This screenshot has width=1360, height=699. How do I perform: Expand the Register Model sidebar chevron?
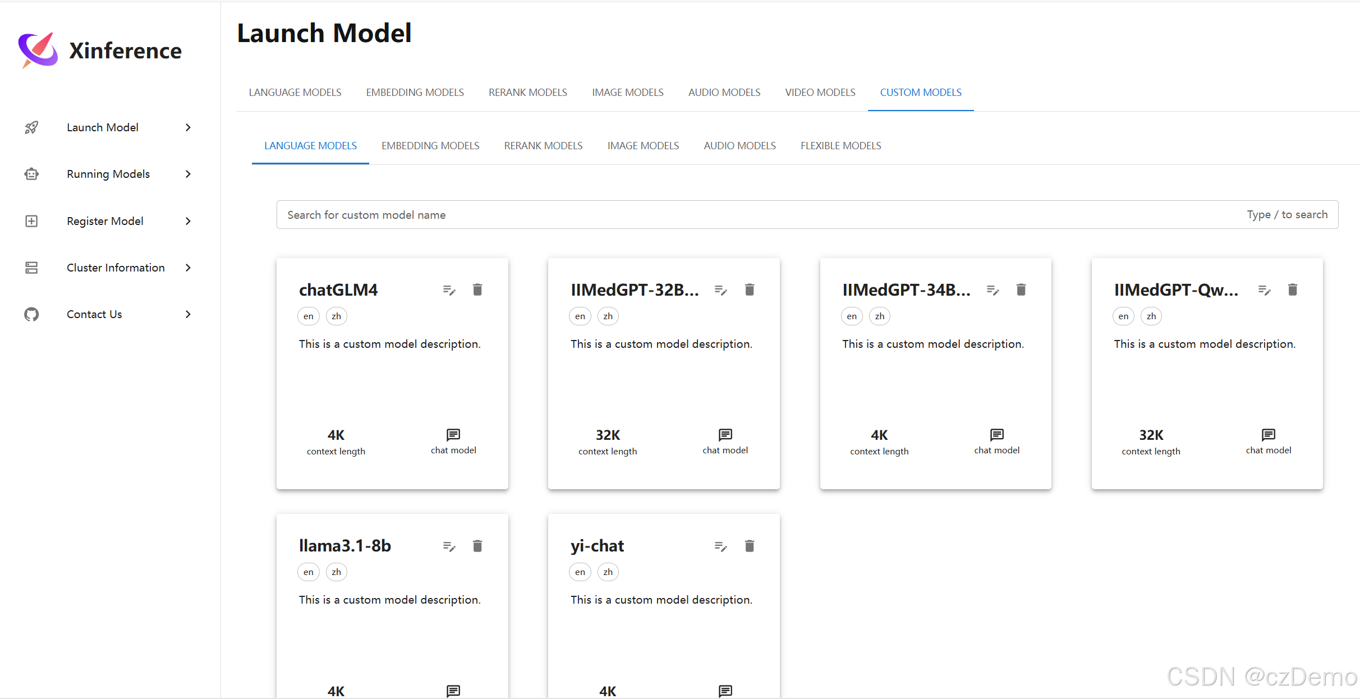188,221
